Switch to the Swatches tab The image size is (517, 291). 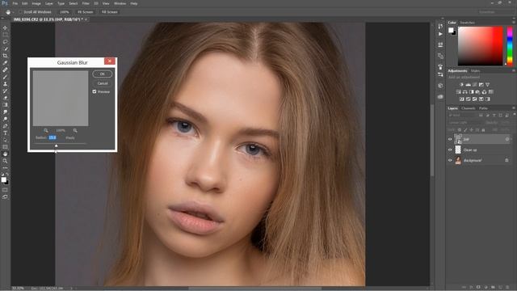click(x=467, y=23)
